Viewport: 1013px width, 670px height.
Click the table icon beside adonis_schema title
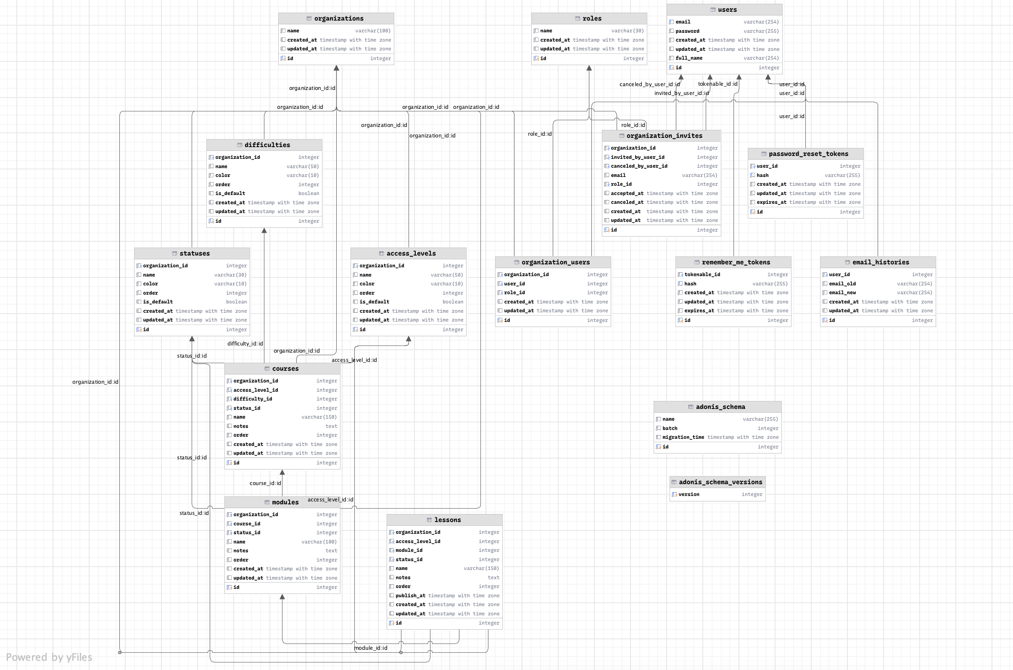pyautogui.click(x=691, y=407)
